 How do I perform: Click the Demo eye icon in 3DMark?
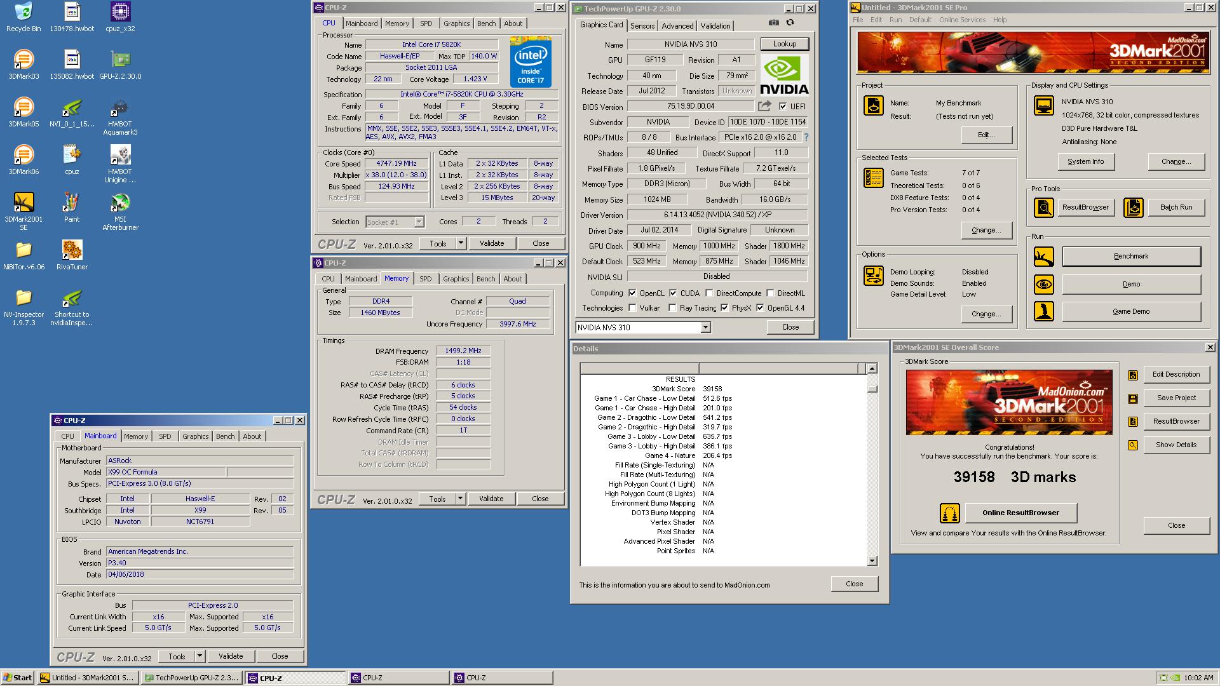point(1043,285)
